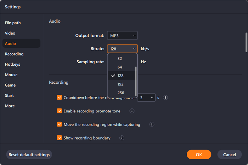The width and height of the screenshot is (248, 165).
Task: Click info icon beside recording promote tone
Action: (x=132, y=111)
